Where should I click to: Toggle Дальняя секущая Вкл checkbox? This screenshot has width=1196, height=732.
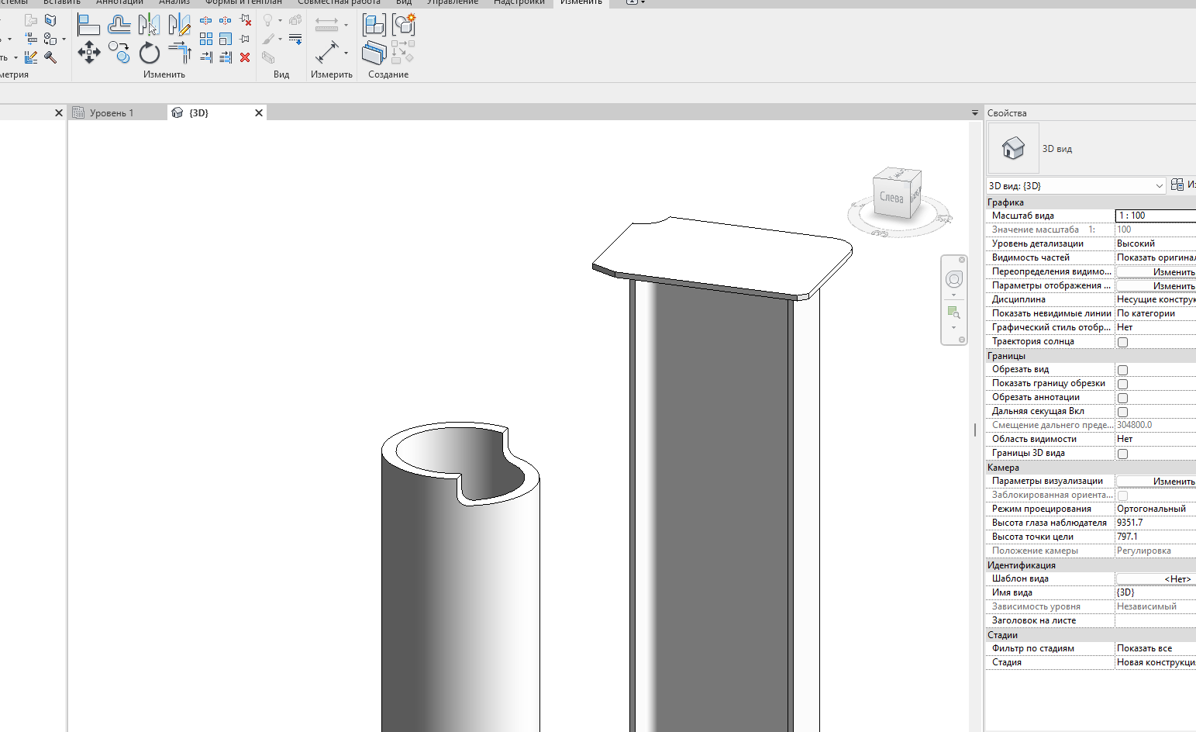(x=1122, y=412)
